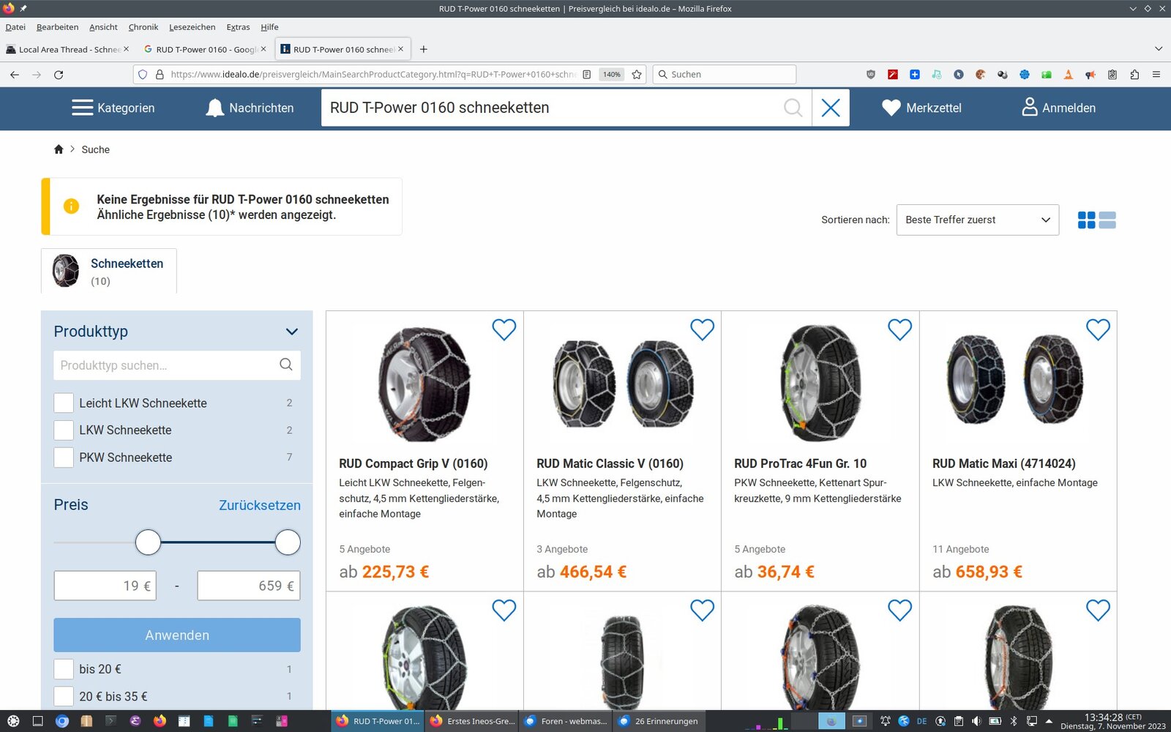Check the PKW Schneekette filter
Viewport: 1171px width, 732px height.
click(x=64, y=457)
